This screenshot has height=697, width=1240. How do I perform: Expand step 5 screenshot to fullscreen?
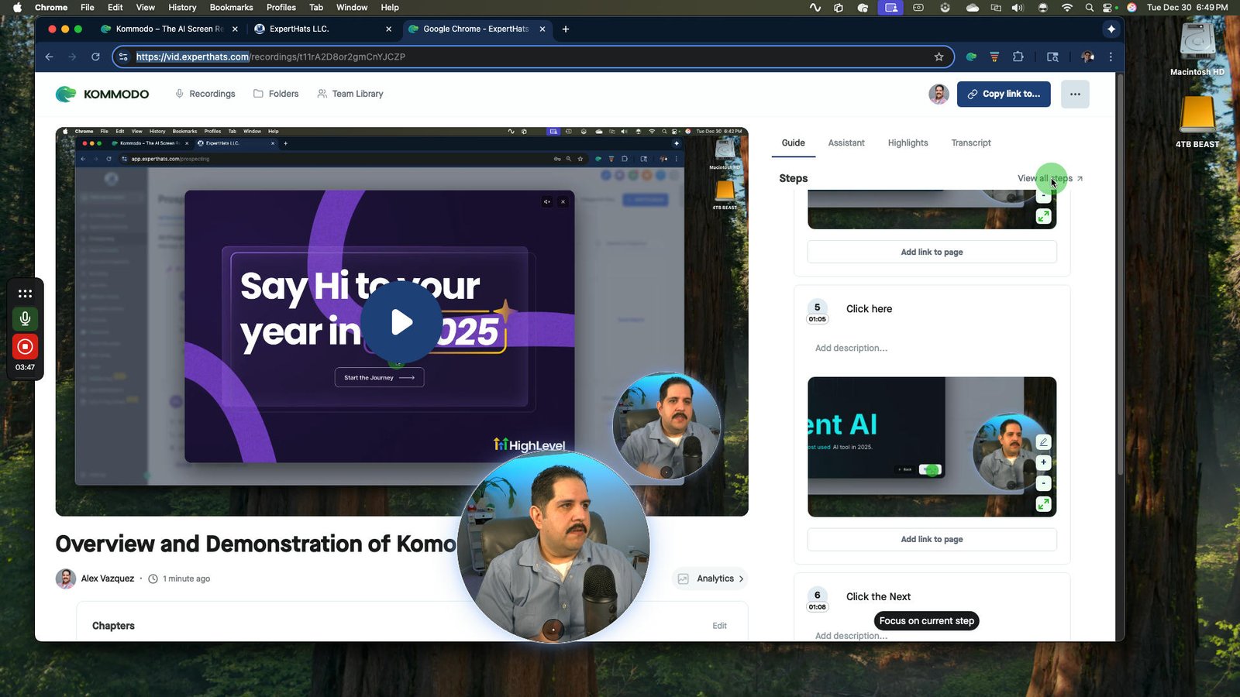1043,504
